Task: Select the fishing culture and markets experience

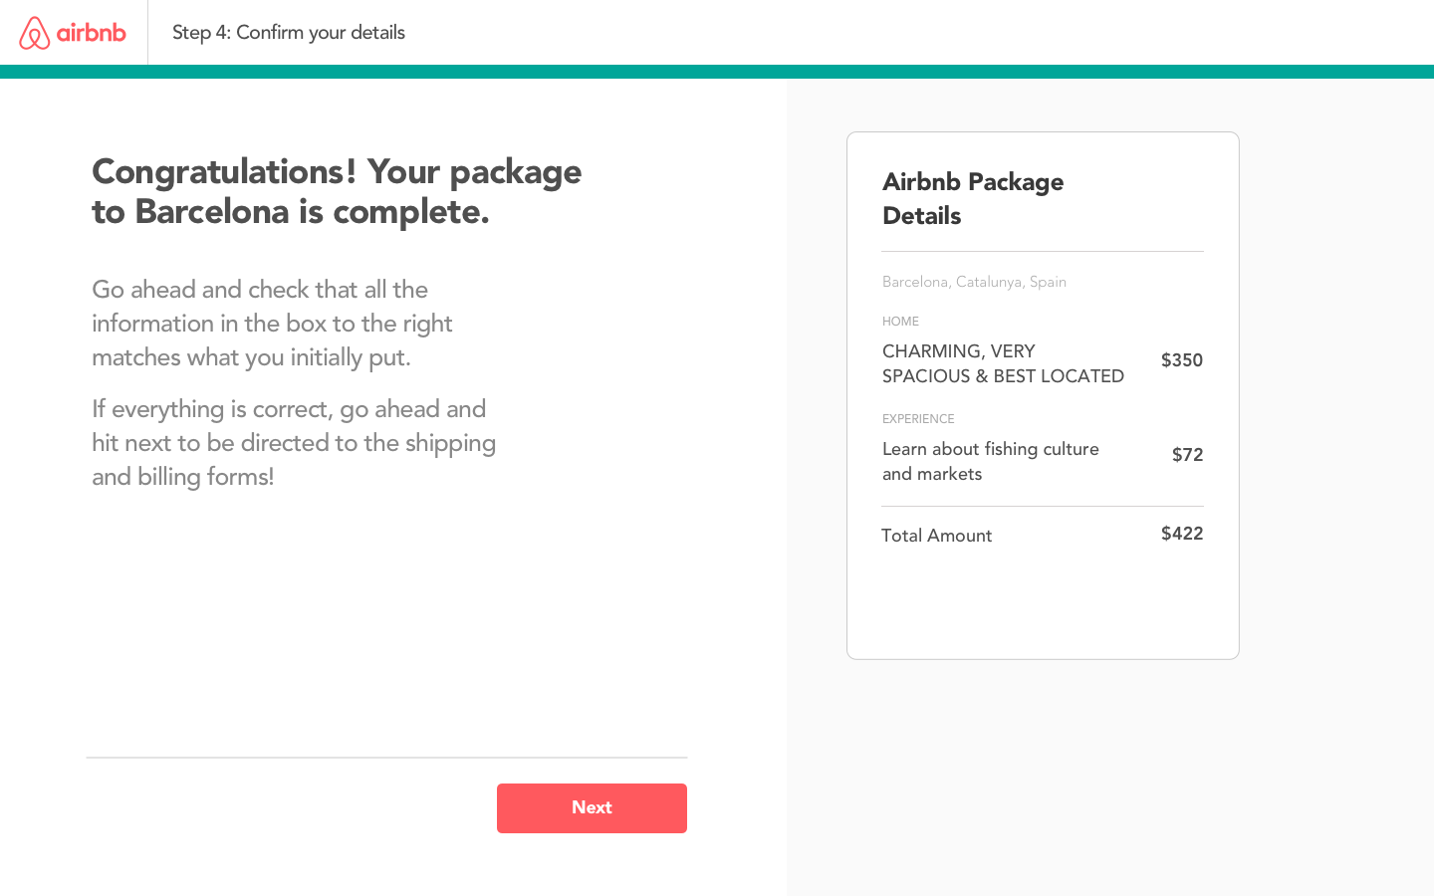Action: (x=991, y=461)
